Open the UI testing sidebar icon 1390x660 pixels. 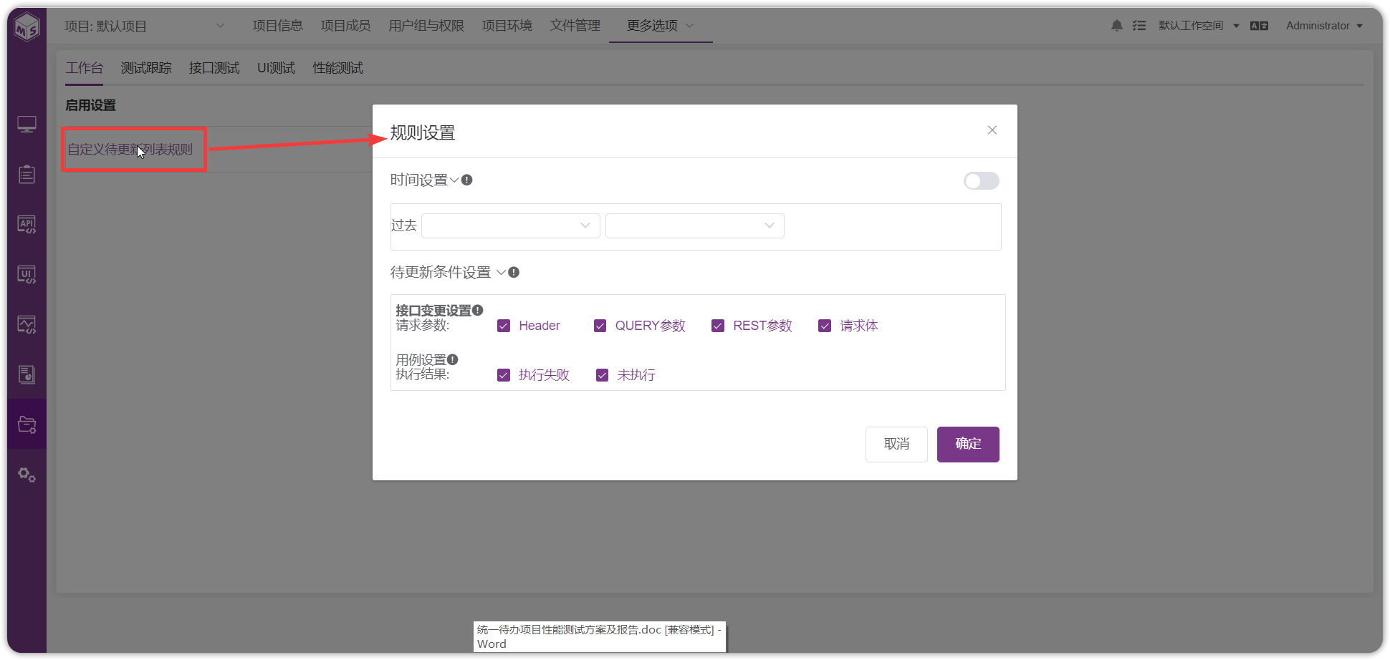[x=27, y=275]
